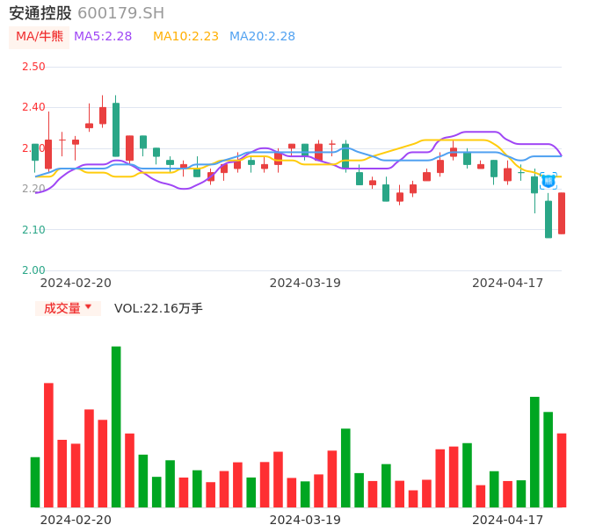
Task: Click the 2.00 price axis label
Action: coord(33,270)
